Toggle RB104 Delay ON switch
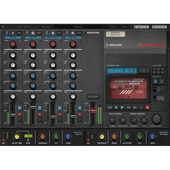Screen dimensions: 170x170 click(3, 135)
